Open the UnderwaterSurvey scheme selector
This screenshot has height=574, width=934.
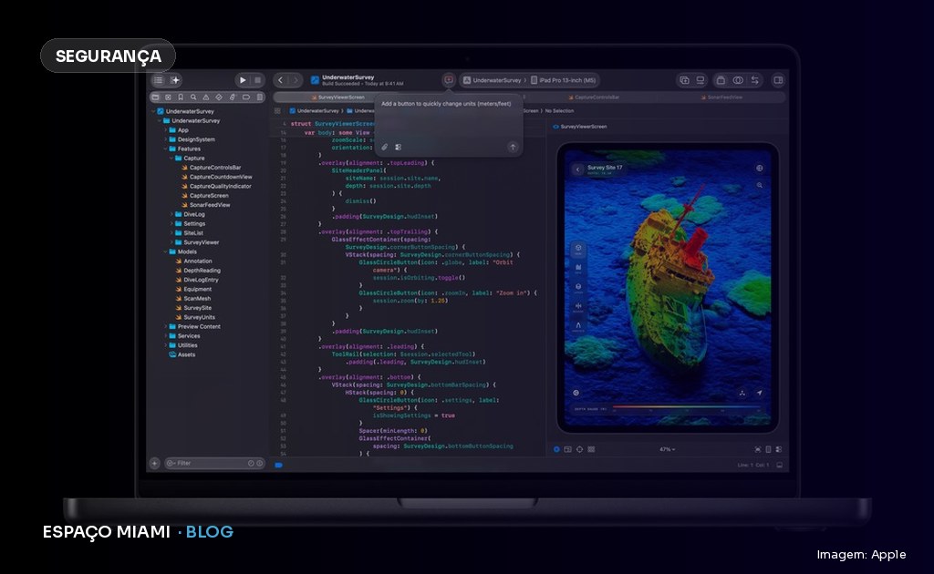point(492,80)
